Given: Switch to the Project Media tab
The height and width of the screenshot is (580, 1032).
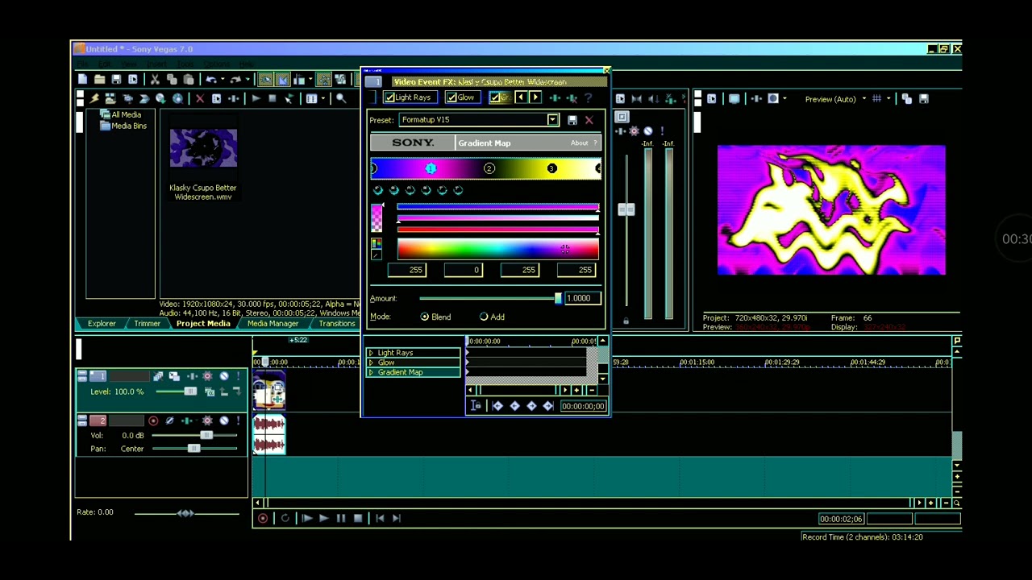Looking at the screenshot, I should (203, 323).
